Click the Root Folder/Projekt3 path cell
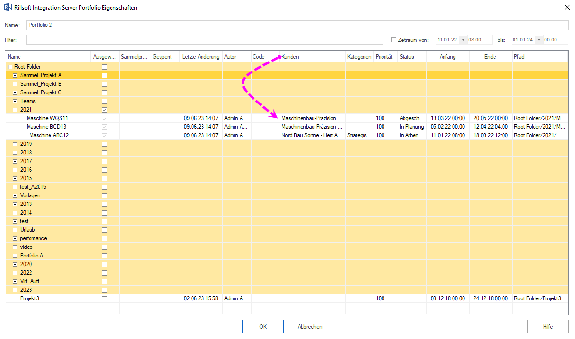 540,298
